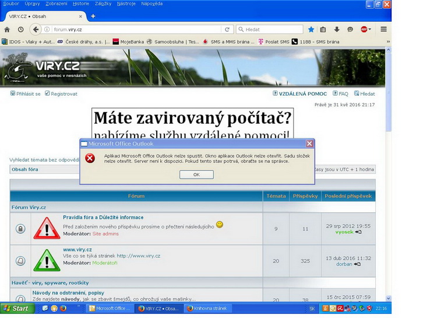Launch Firefox from quick launch icon
Viewport: 423px width, 318px height.
pyautogui.click(x=63, y=308)
